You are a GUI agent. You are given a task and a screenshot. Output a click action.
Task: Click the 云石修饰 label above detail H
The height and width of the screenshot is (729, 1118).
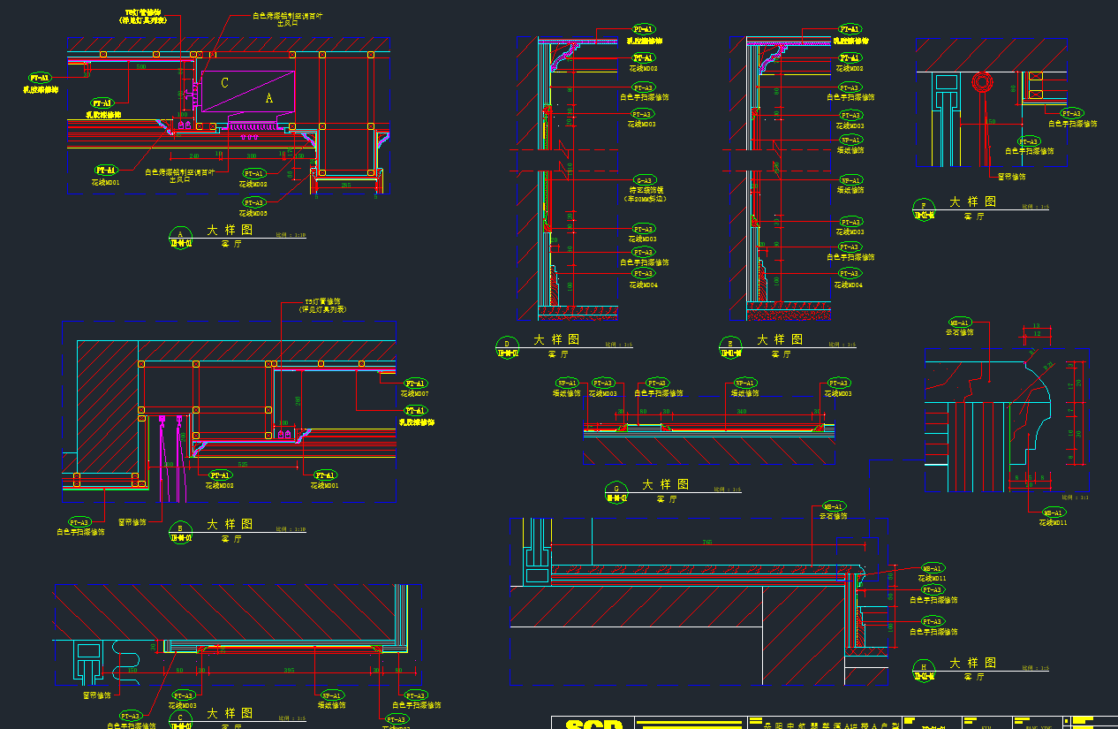(833, 516)
